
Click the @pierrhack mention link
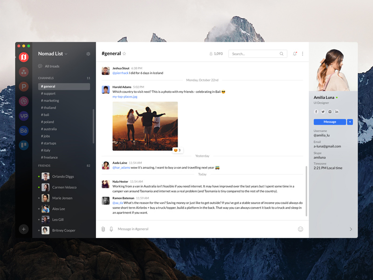[119, 72]
